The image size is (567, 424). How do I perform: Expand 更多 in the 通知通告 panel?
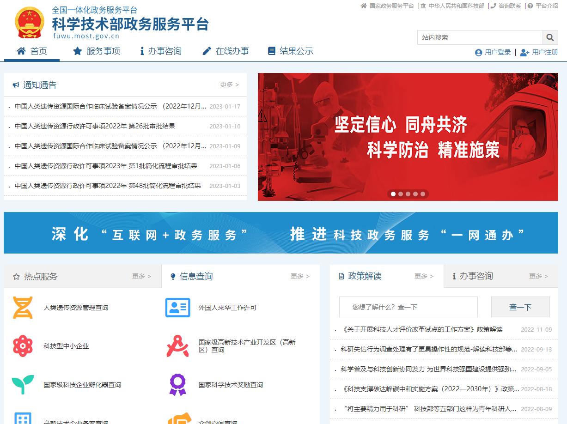[x=229, y=85]
